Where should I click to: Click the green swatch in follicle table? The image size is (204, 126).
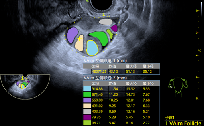coord(87,94)
